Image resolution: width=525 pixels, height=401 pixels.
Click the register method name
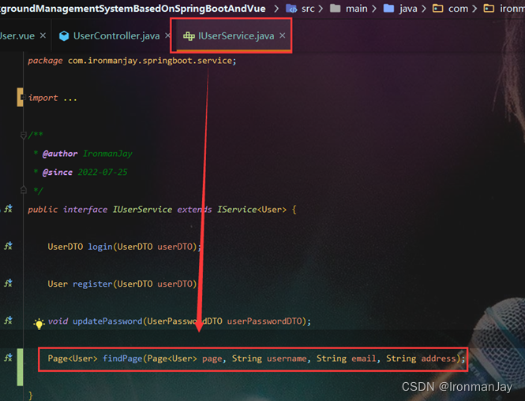click(x=92, y=284)
